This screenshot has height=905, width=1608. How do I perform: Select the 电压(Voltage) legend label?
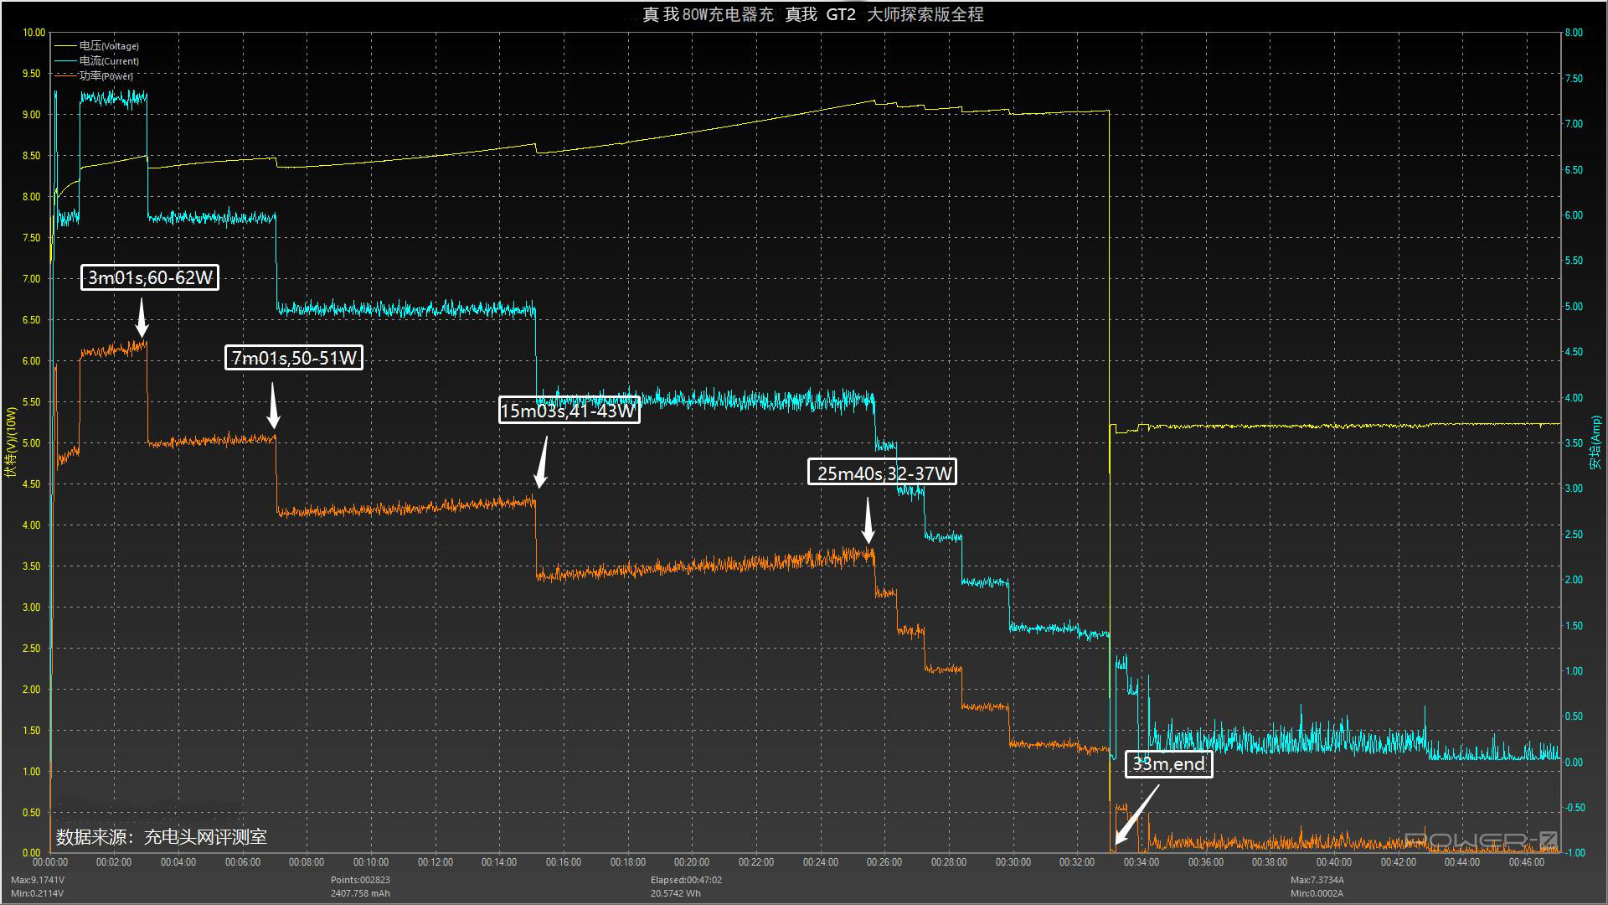pos(109,46)
